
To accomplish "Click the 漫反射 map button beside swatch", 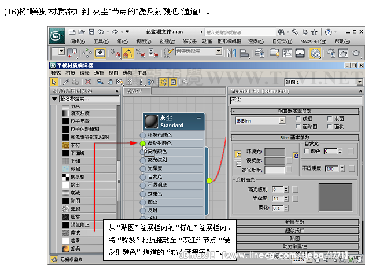I will coord(289,160).
